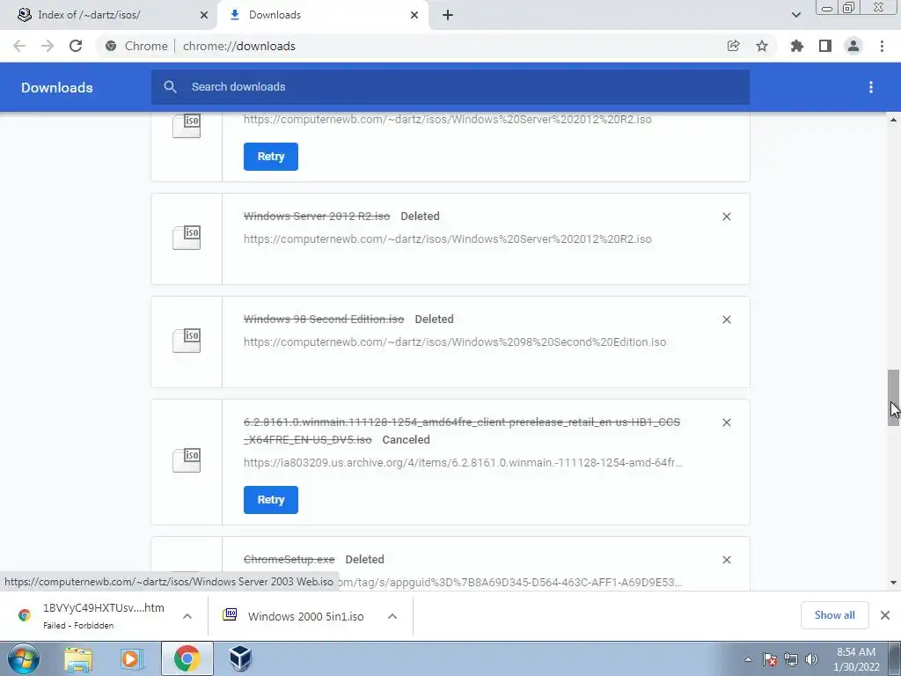Expand options for the failed htm download
Image resolution: width=901 pixels, height=676 pixels.
(187, 615)
